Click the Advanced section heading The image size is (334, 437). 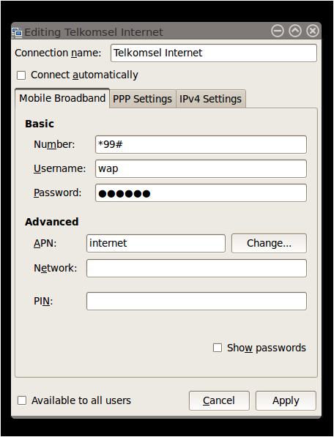51,222
